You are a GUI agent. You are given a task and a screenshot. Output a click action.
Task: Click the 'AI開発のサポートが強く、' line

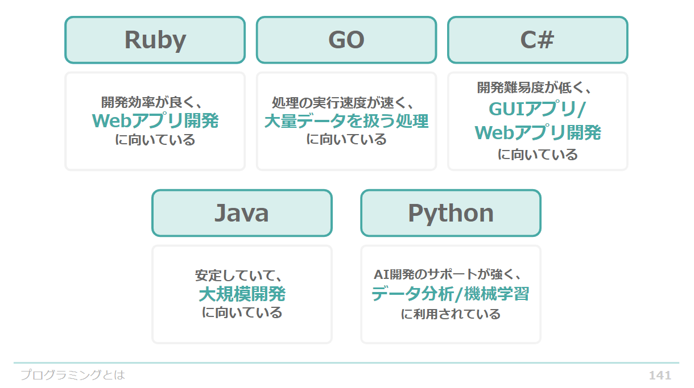click(x=451, y=275)
